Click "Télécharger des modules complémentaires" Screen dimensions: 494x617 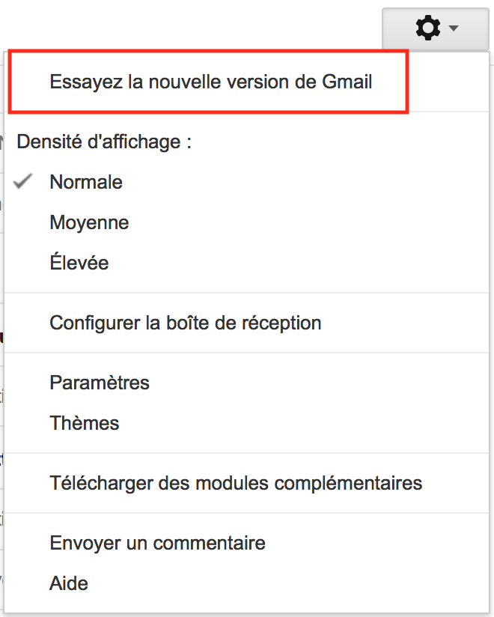236,483
